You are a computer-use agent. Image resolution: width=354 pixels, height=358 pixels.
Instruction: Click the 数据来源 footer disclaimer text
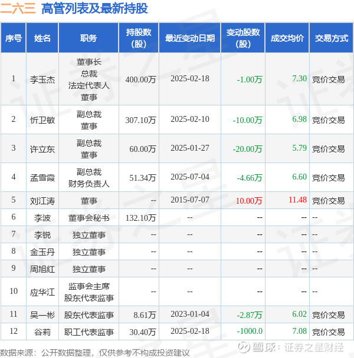[95, 353]
